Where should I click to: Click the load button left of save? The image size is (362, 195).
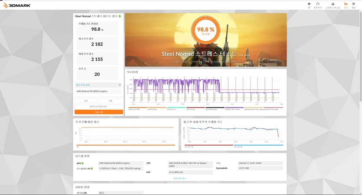tap(86, 101)
